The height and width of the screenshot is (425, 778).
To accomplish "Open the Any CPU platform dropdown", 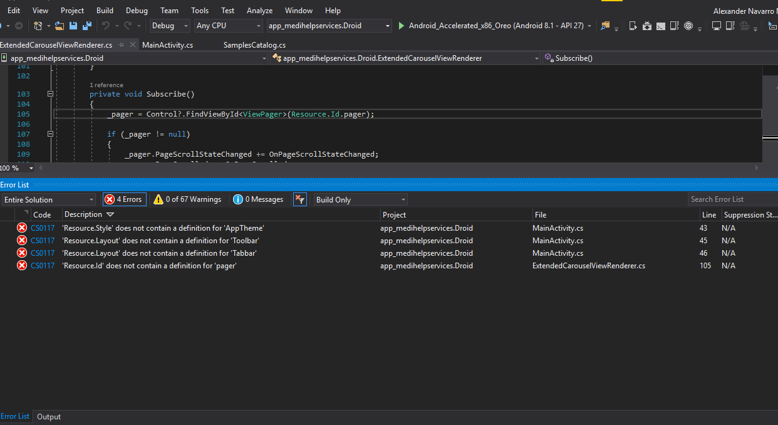I will click(227, 26).
